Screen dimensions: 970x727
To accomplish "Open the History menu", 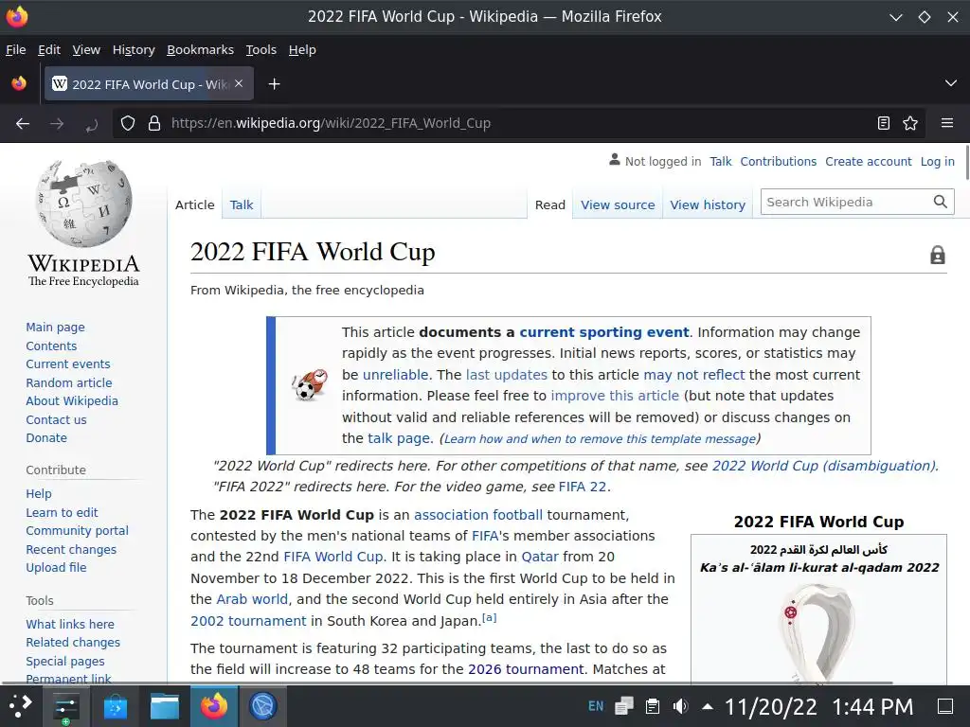I will [134, 49].
